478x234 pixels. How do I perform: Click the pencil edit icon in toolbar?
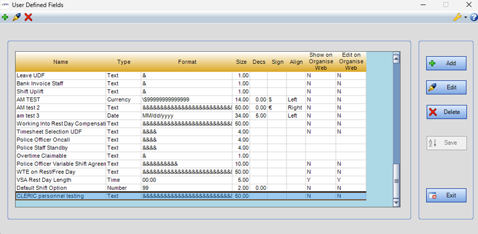click(16, 17)
